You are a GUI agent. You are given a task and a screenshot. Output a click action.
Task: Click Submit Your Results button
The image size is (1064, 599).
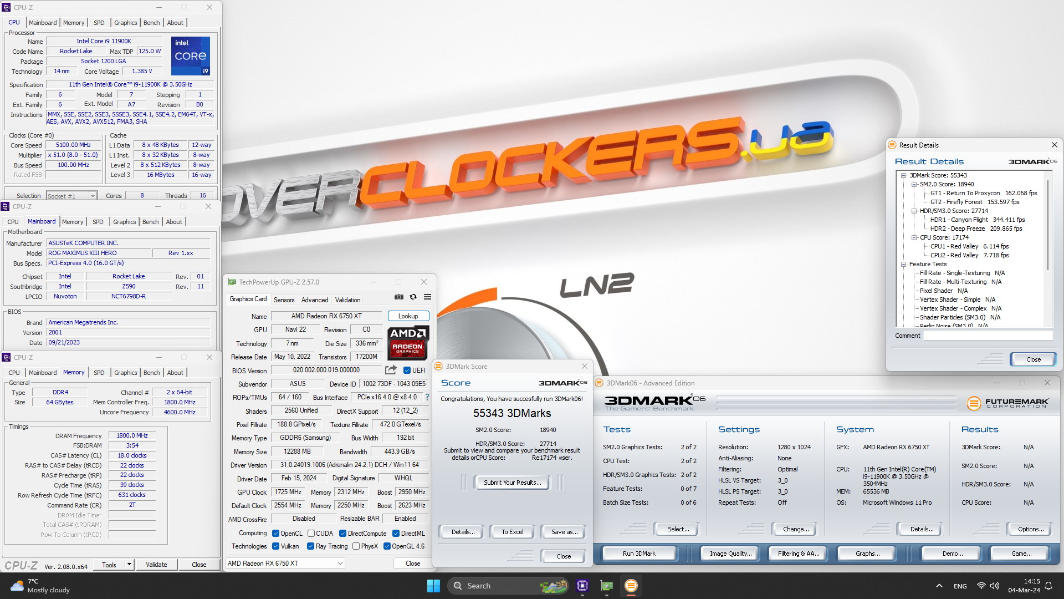tap(512, 483)
